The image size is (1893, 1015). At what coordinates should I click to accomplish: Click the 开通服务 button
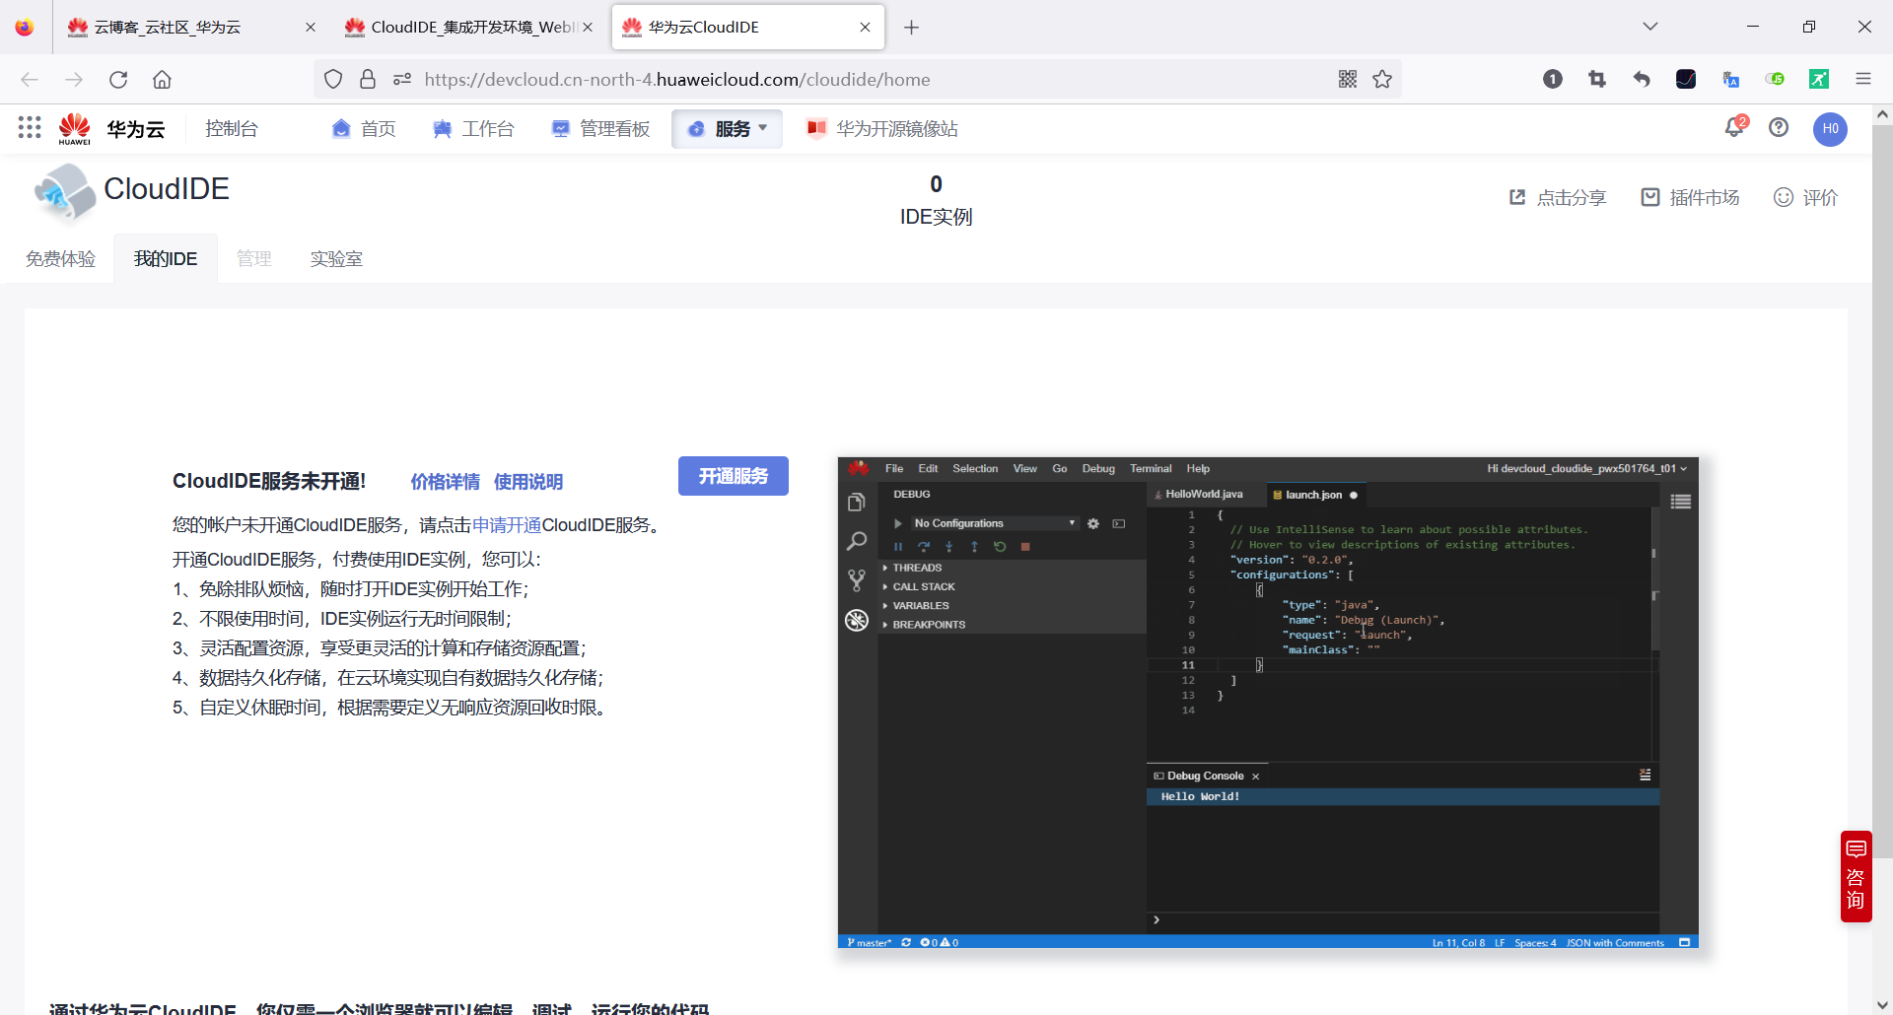pyautogui.click(x=733, y=476)
